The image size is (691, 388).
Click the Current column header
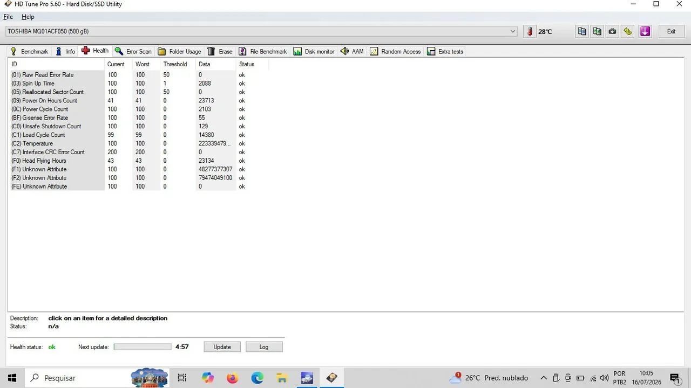(119, 64)
